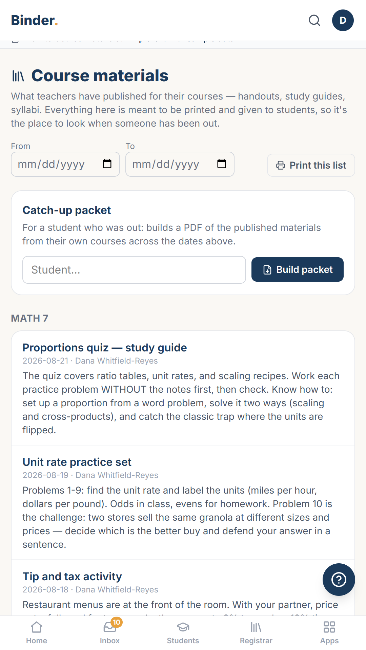The width and height of the screenshot is (366, 650).
Task: Go to Home in the bottom navigation
Action: pyautogui.click(x=37, y=633)
